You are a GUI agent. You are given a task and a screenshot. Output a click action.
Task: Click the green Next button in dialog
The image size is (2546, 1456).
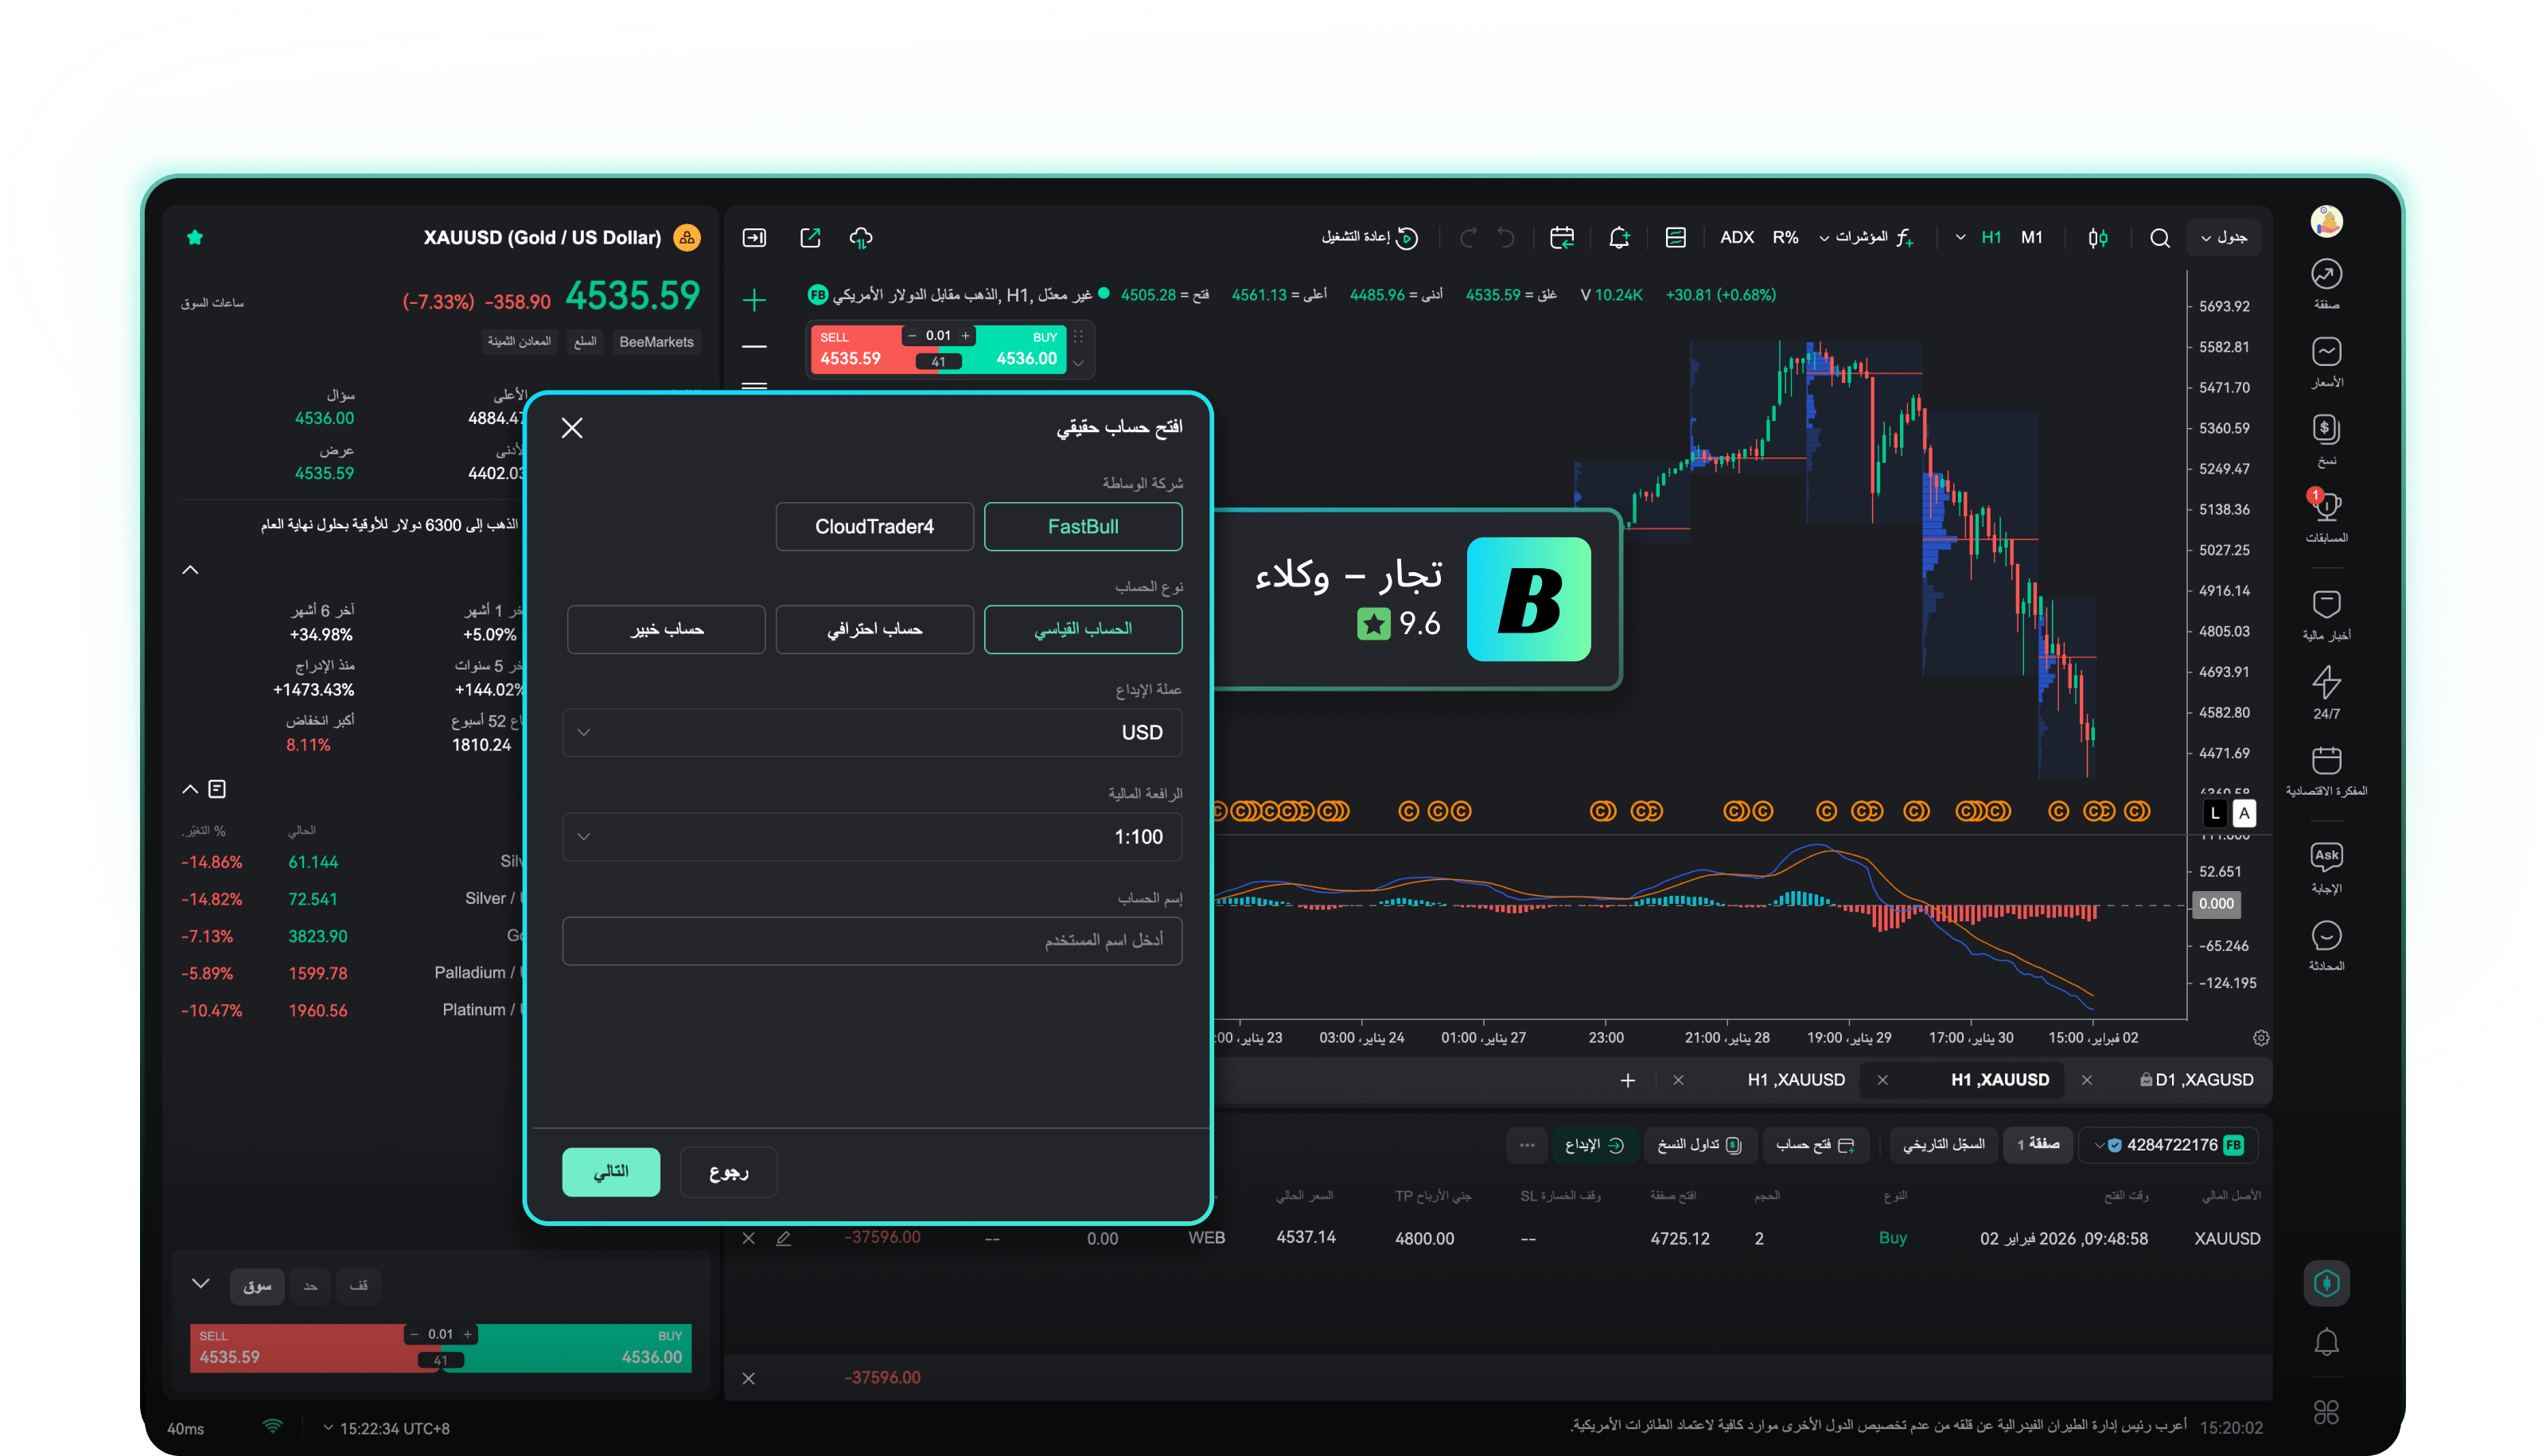[611, 1171]
